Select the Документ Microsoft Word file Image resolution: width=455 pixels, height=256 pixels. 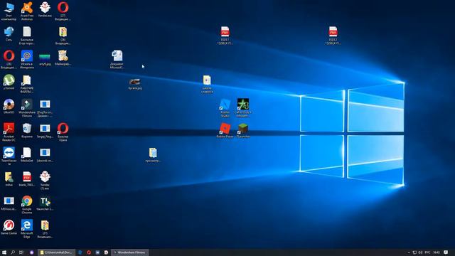tap(117, 59)
